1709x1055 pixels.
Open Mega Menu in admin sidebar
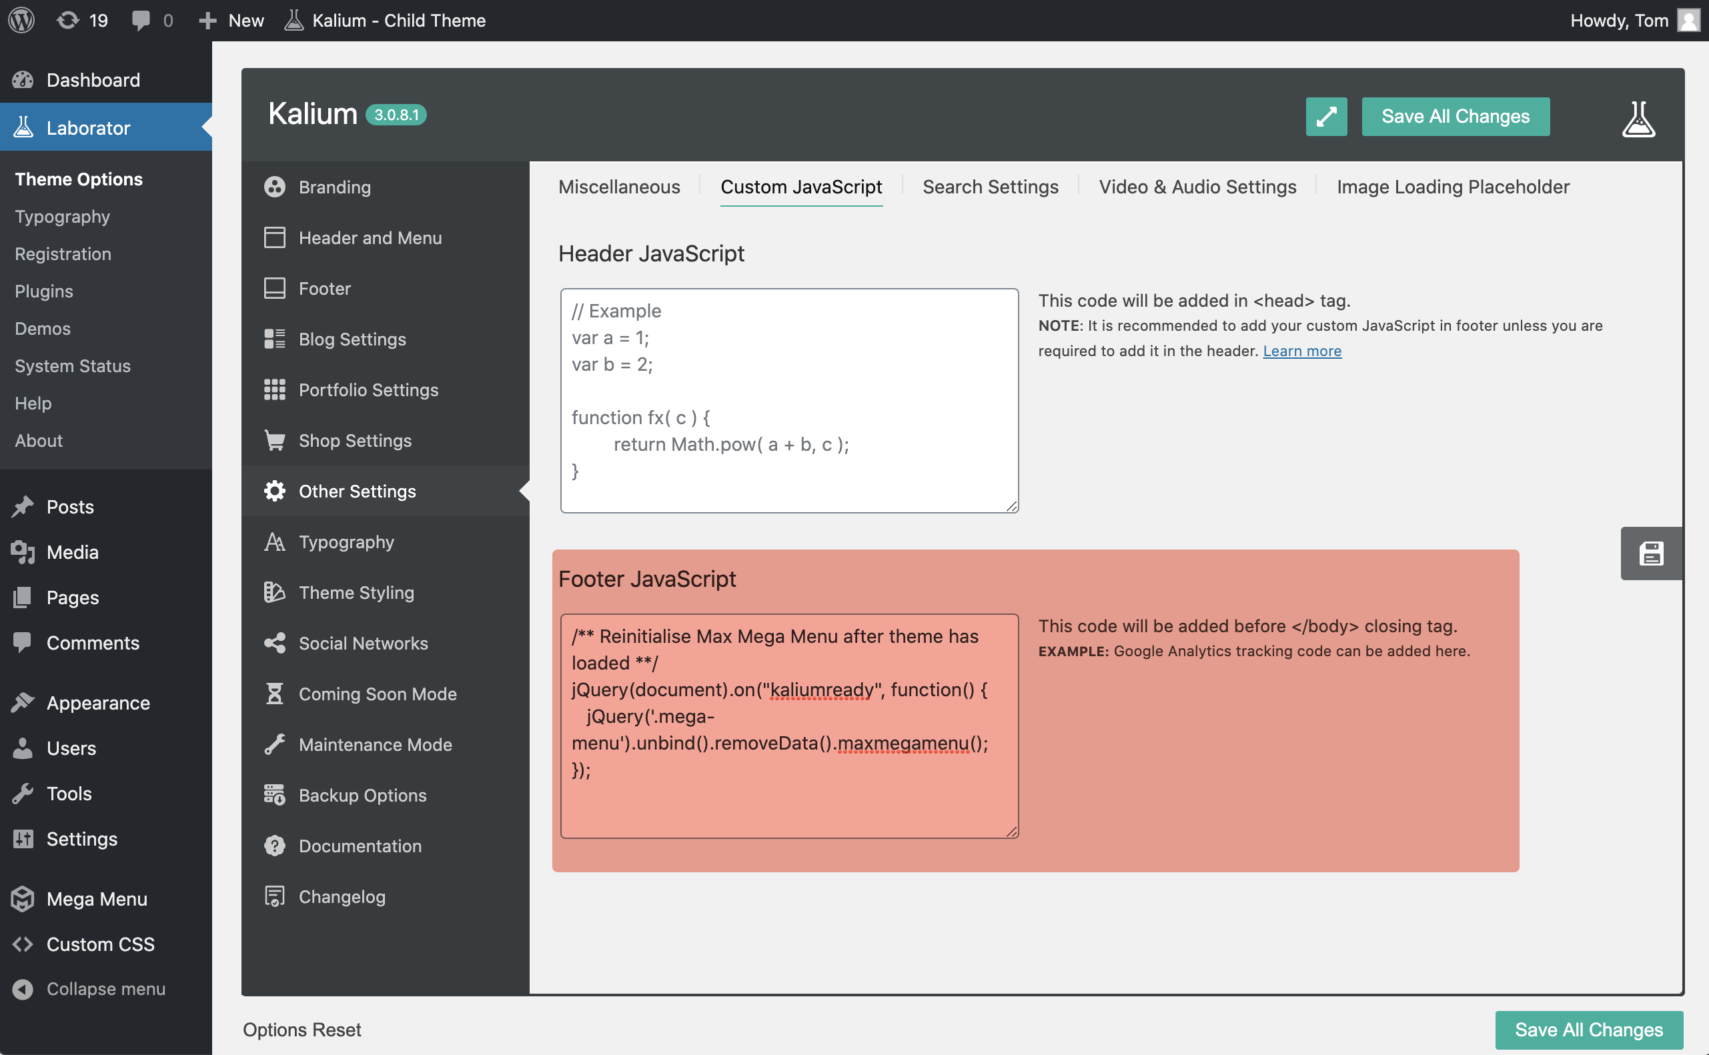tap(96, 899)
